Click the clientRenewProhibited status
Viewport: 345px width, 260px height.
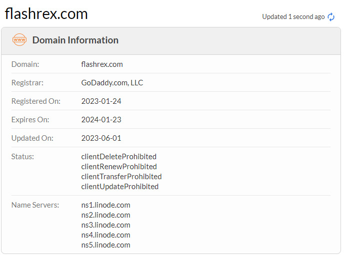click(119, 167)
